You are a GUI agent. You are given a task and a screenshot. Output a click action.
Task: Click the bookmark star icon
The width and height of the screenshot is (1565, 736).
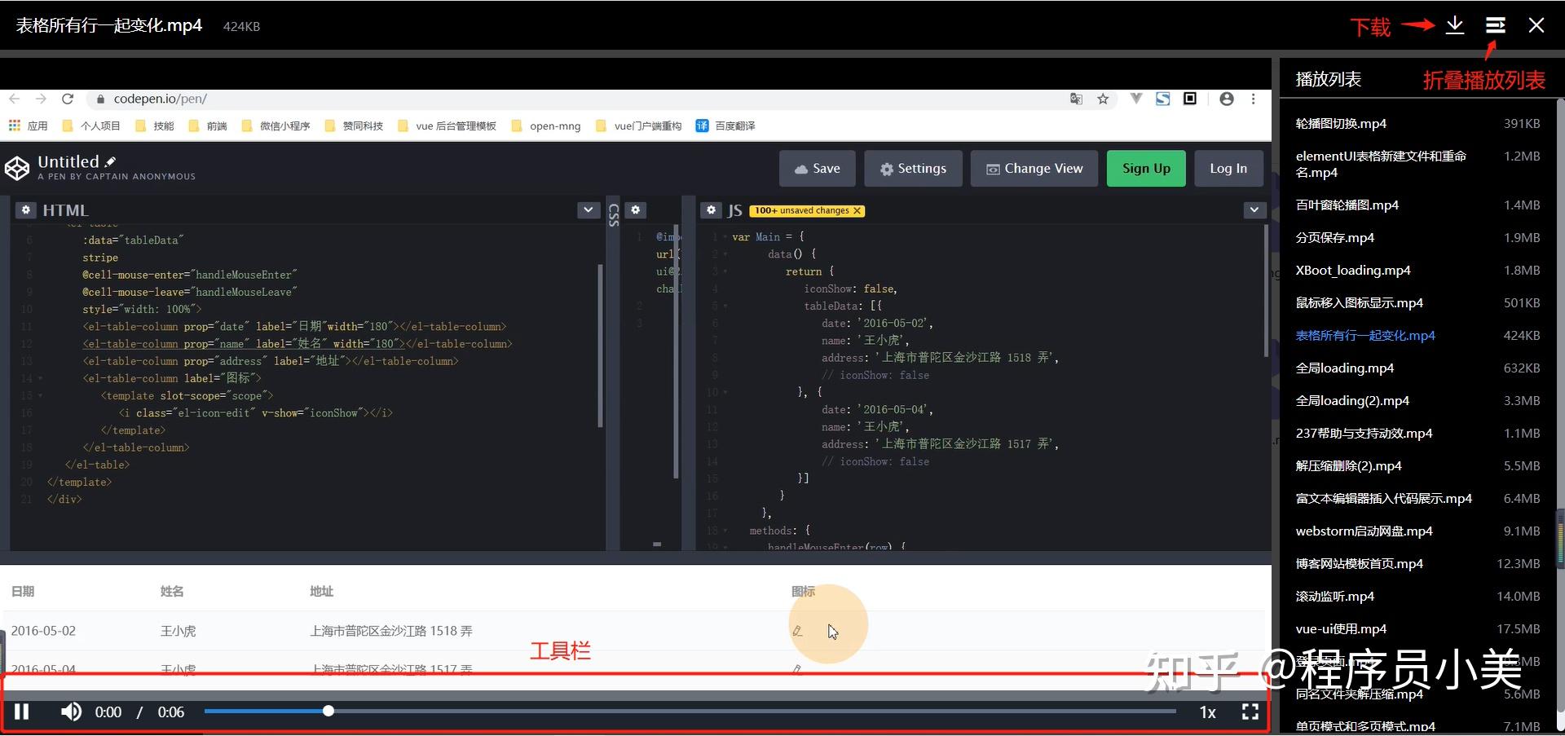(1103, 99)
